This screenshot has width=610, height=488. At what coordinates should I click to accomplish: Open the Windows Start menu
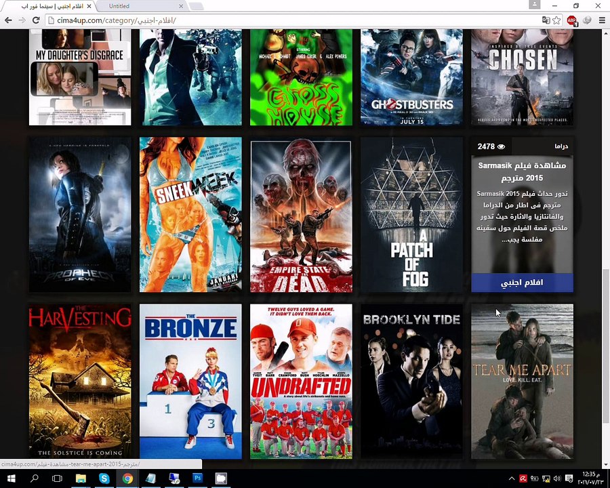(x=11, y=479)
